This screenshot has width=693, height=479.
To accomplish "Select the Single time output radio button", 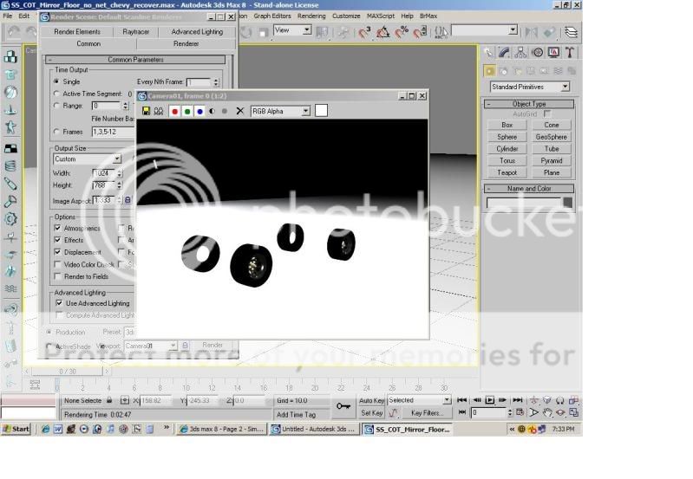I will coord(57,81).
